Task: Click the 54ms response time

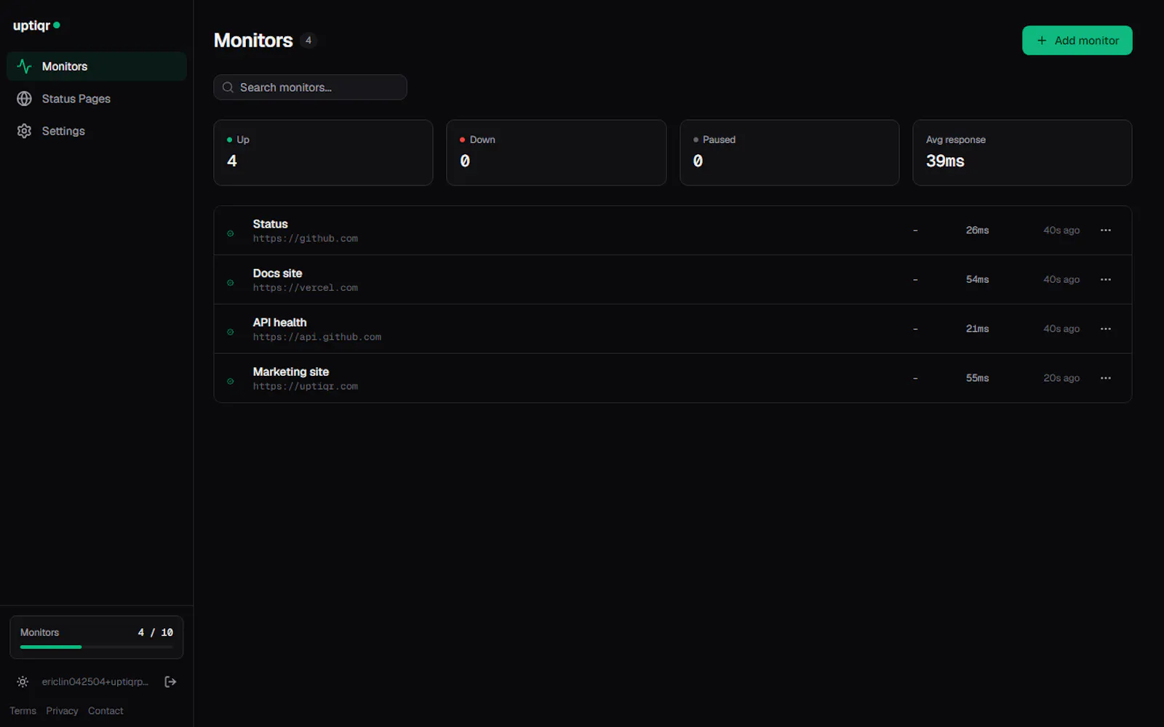Action: point(977,280)
